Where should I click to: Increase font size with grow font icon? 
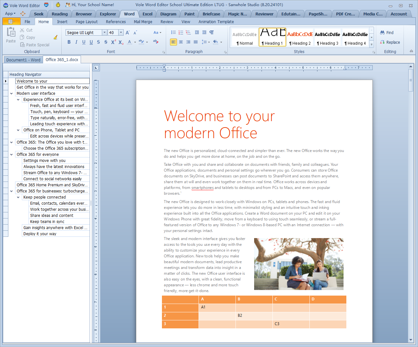(x=128, y=32)
